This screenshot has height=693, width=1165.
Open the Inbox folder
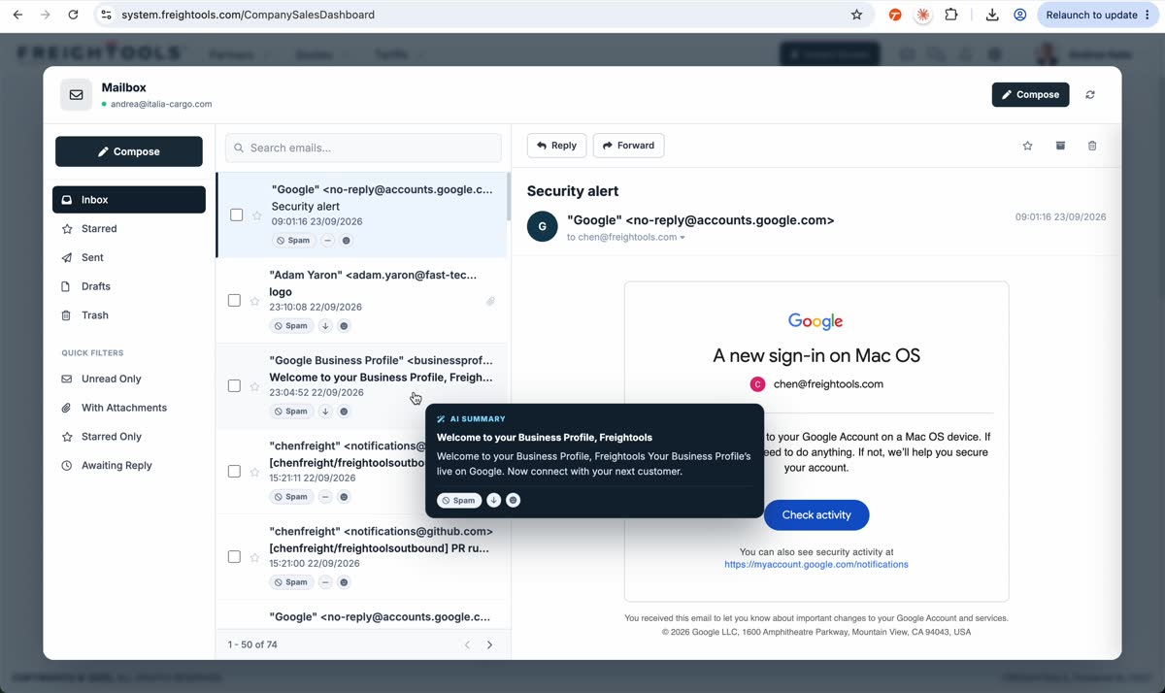pyautogui.click(x=129, y=200)
